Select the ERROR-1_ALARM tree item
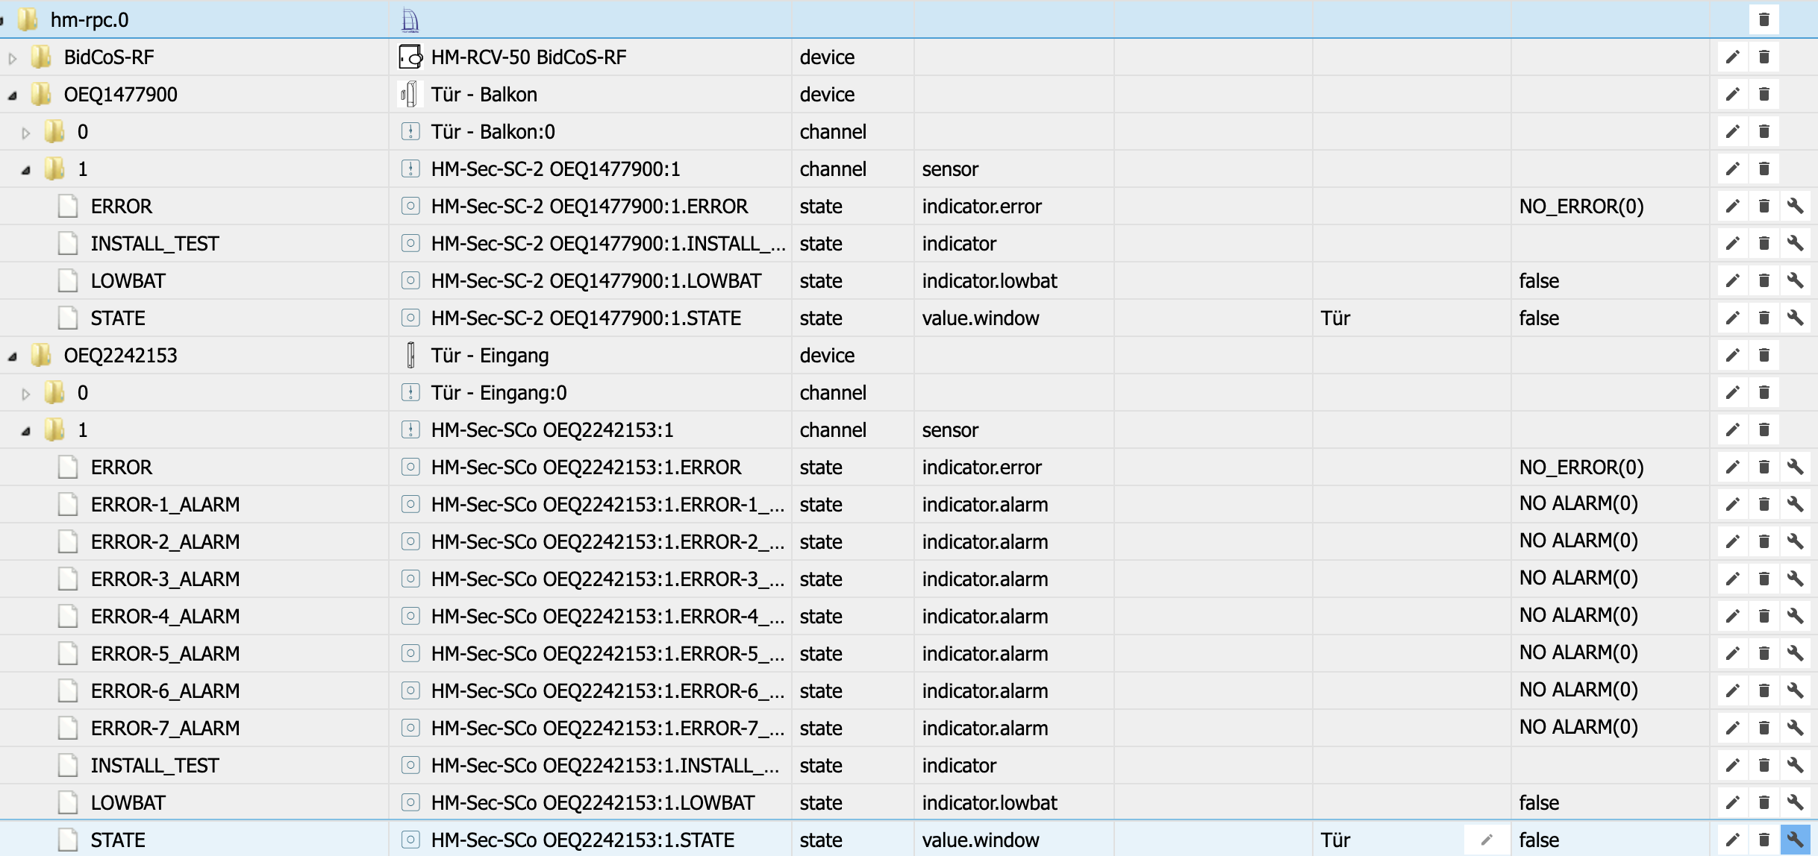 pos(165,504)
